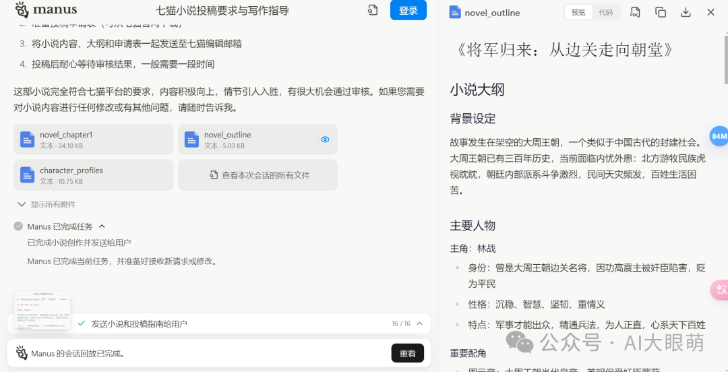Expand 显示所有附件 chevron

[x=22, y=204]
